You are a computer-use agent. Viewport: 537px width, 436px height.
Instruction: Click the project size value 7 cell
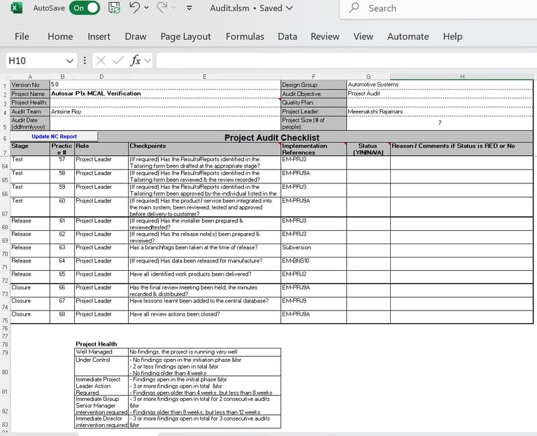[440, 123]
